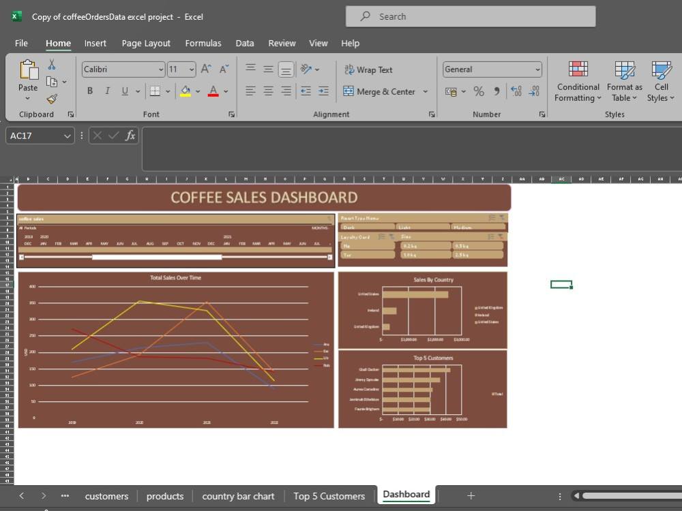Viewport: 682px width, 511px height.
Task: Decrease the cell indent
Action: tap(306, 91)
